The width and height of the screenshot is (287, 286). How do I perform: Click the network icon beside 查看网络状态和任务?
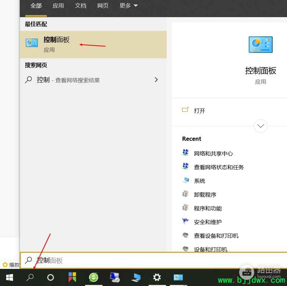click(186, 166)
